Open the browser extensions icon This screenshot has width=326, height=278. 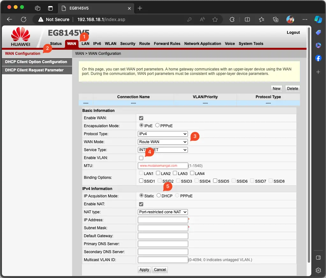click(x=233, y=19)
